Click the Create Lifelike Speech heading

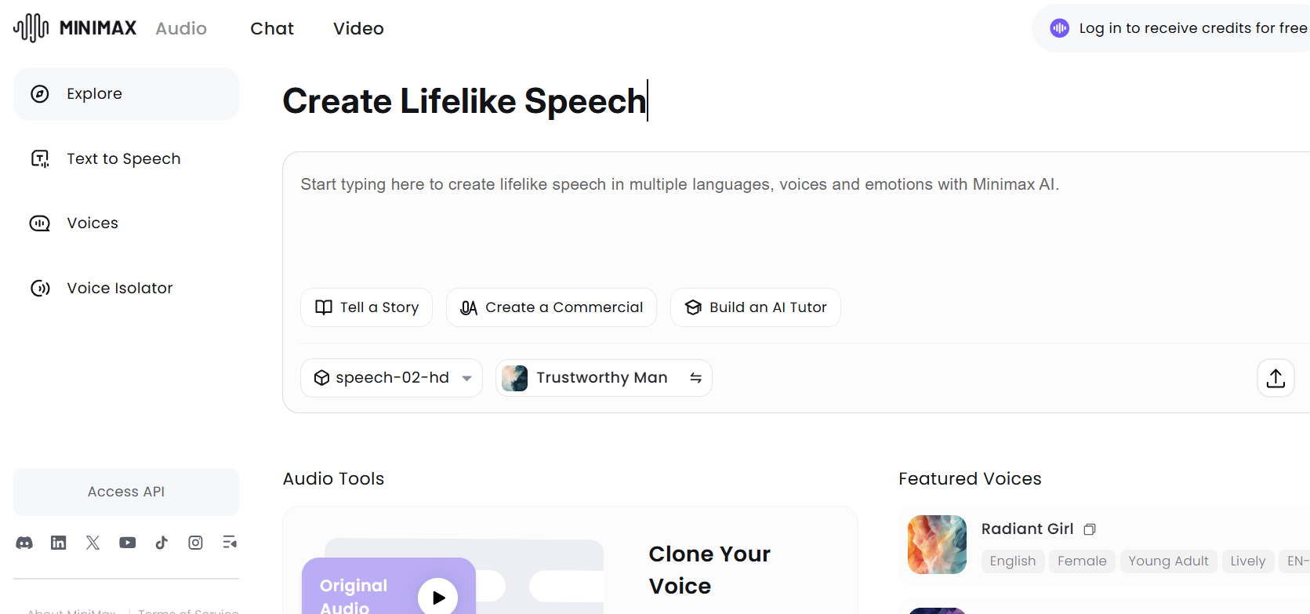click(x=464, y=101)
